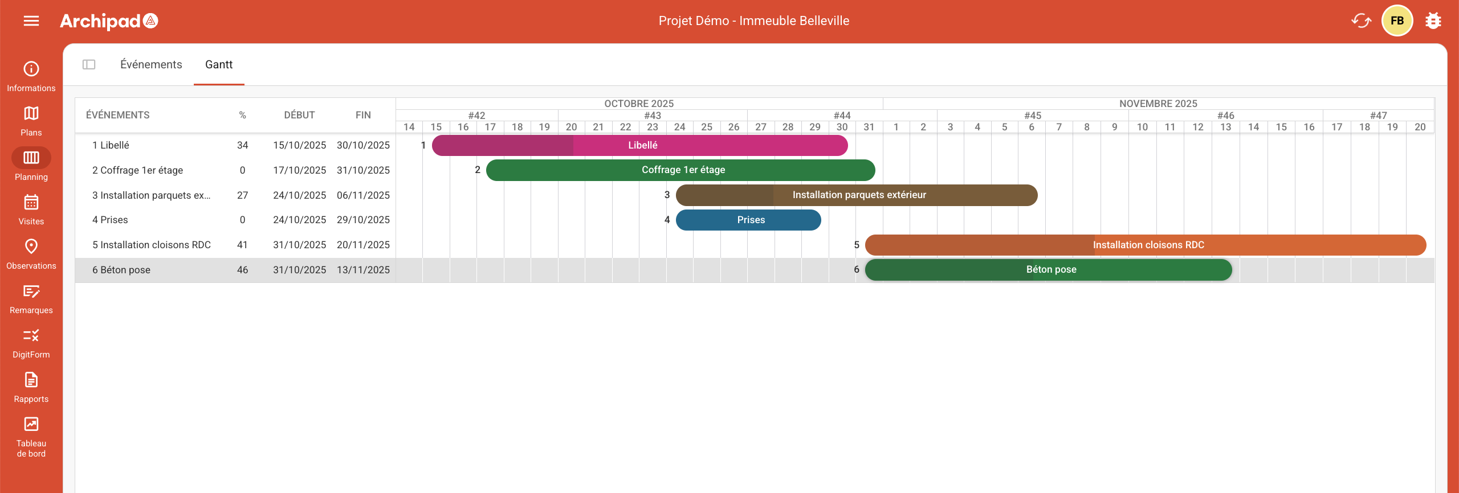This screenshot has width=1459, height=493.
Task: Switch to the Événements tab
Action: click(151, 64)
